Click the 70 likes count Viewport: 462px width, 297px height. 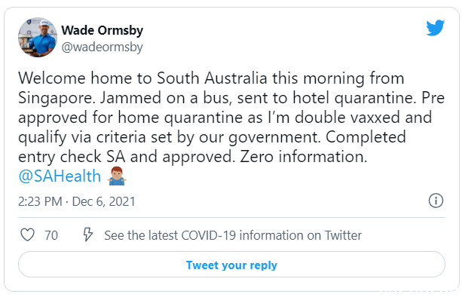click(51, 235)
